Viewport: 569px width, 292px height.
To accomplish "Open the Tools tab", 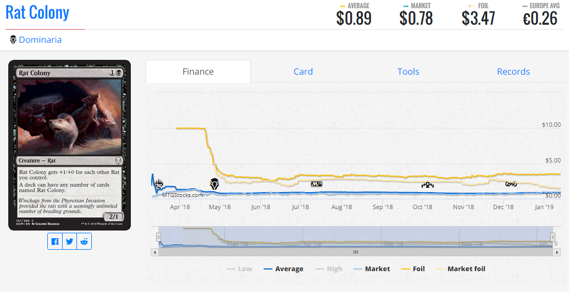I will point(408,71).
